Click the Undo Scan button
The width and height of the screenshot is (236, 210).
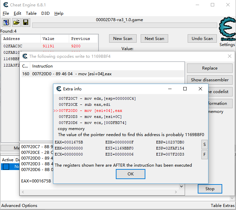(x=202, y=39)
